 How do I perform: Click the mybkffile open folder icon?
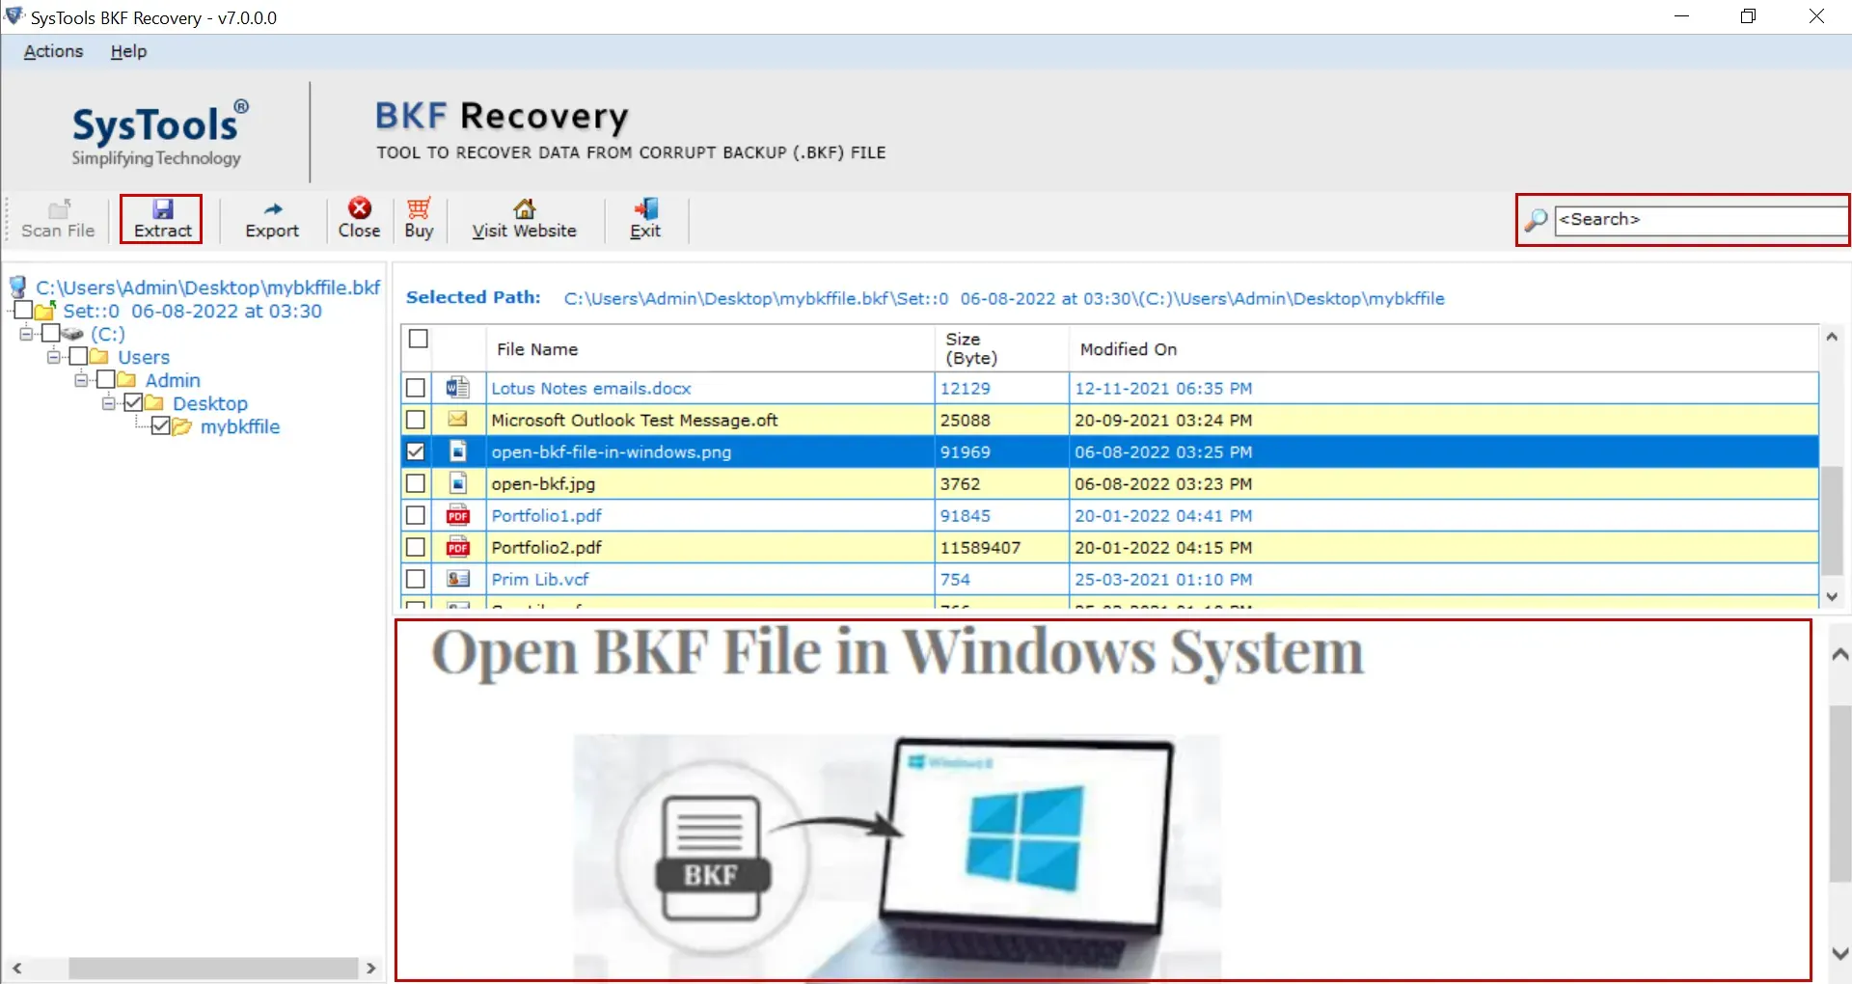(181, 426)
